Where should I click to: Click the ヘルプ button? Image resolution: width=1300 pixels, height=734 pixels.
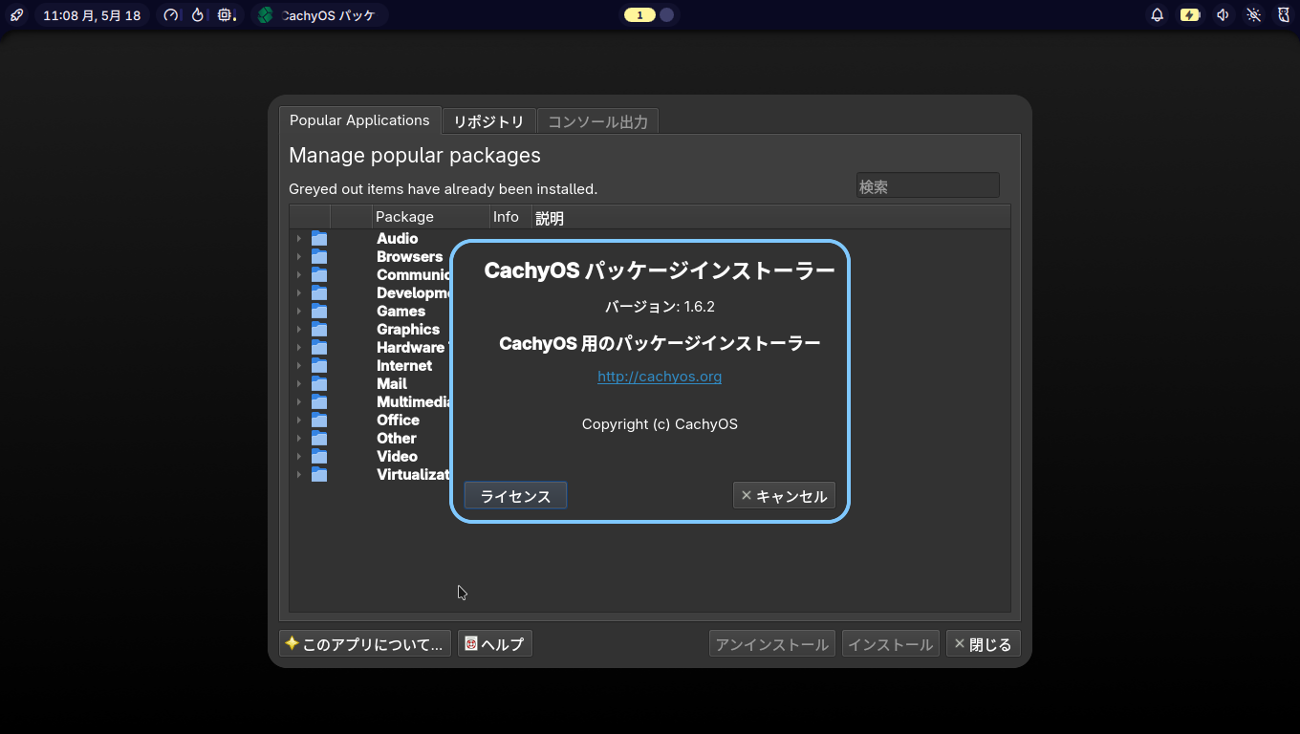[x=494, y=644]
